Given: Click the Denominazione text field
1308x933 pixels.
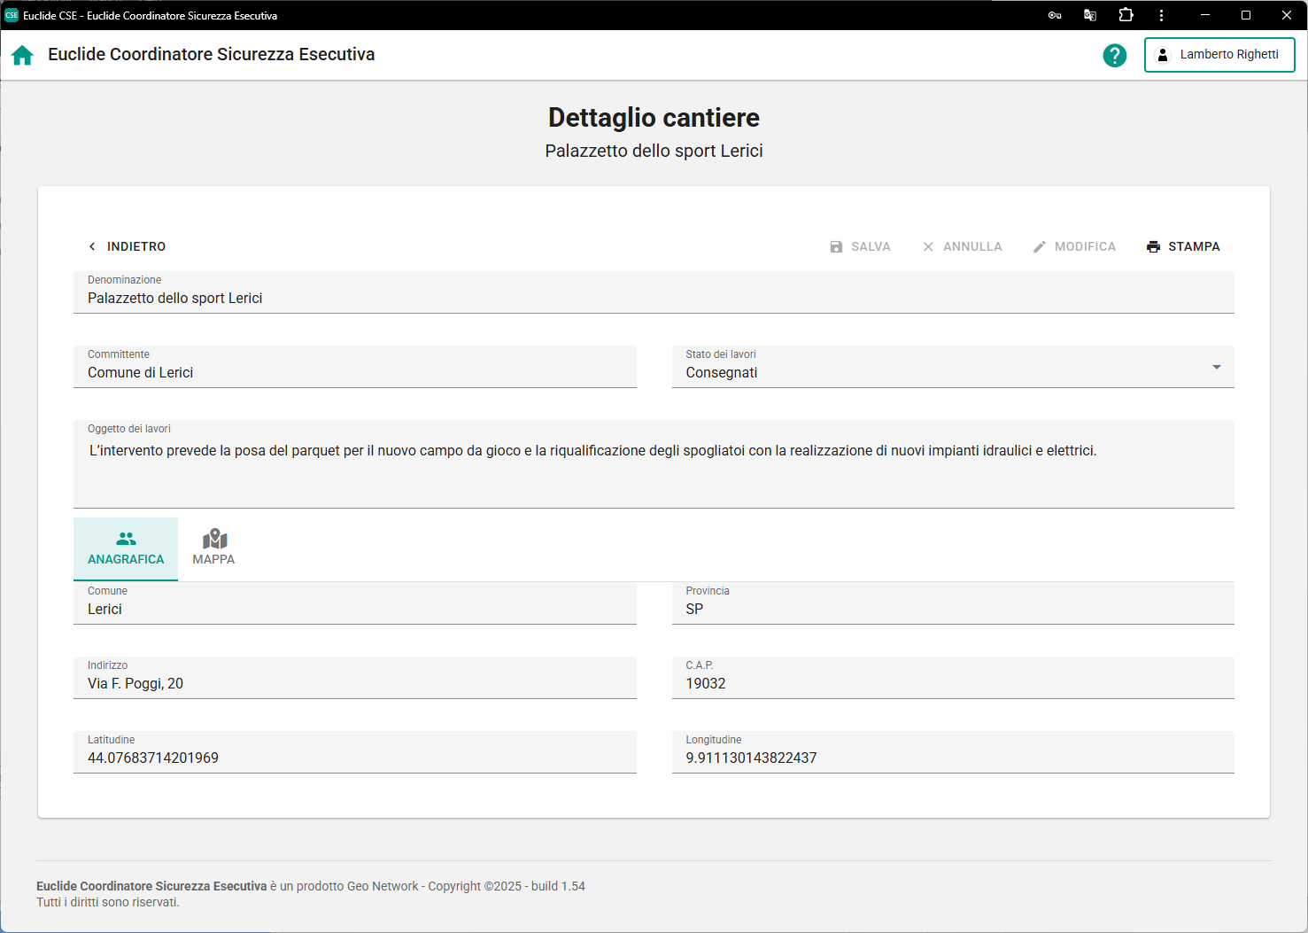Looking at the screenshot, I should 653,299.
